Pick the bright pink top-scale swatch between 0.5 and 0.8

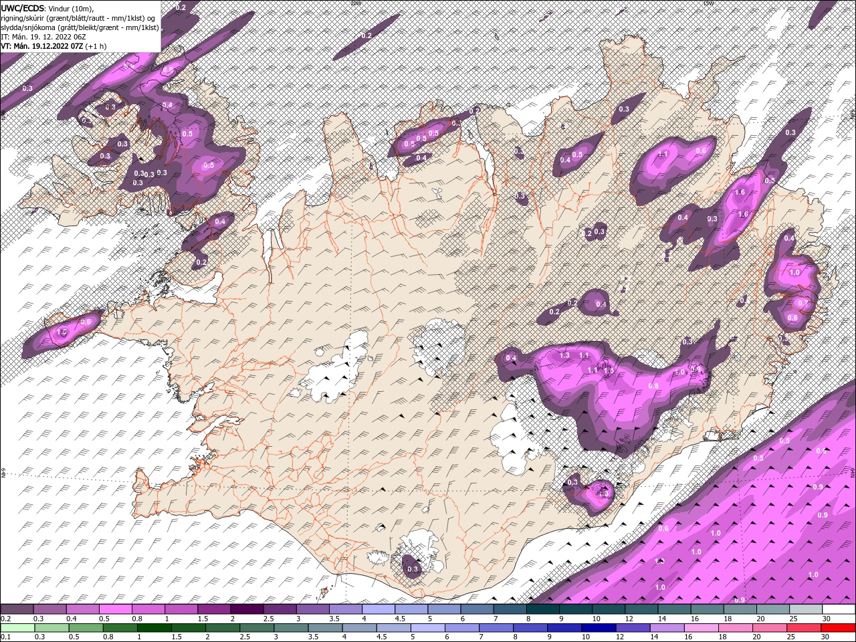coord(115,609)
